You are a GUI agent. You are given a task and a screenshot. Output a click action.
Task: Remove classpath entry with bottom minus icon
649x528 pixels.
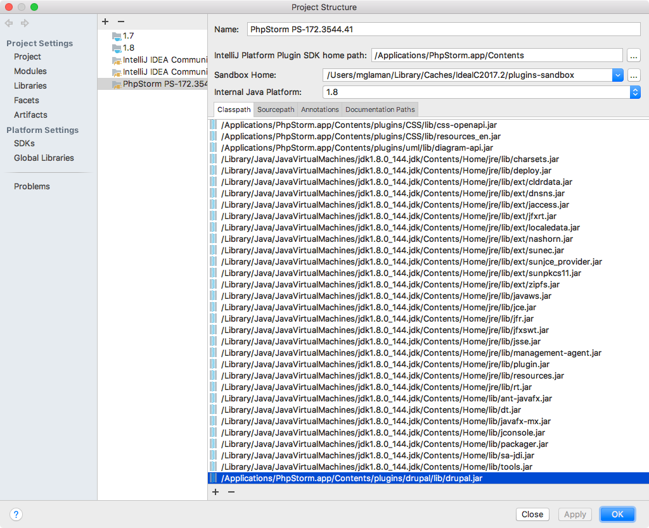tap(231, 492)
